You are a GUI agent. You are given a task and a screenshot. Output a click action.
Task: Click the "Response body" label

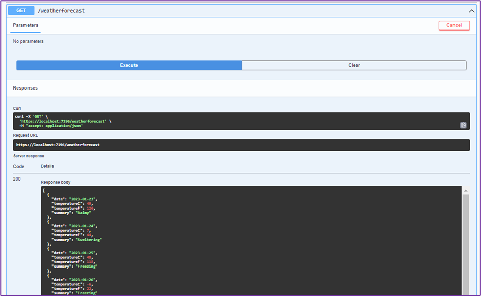[x=56, y=182]
